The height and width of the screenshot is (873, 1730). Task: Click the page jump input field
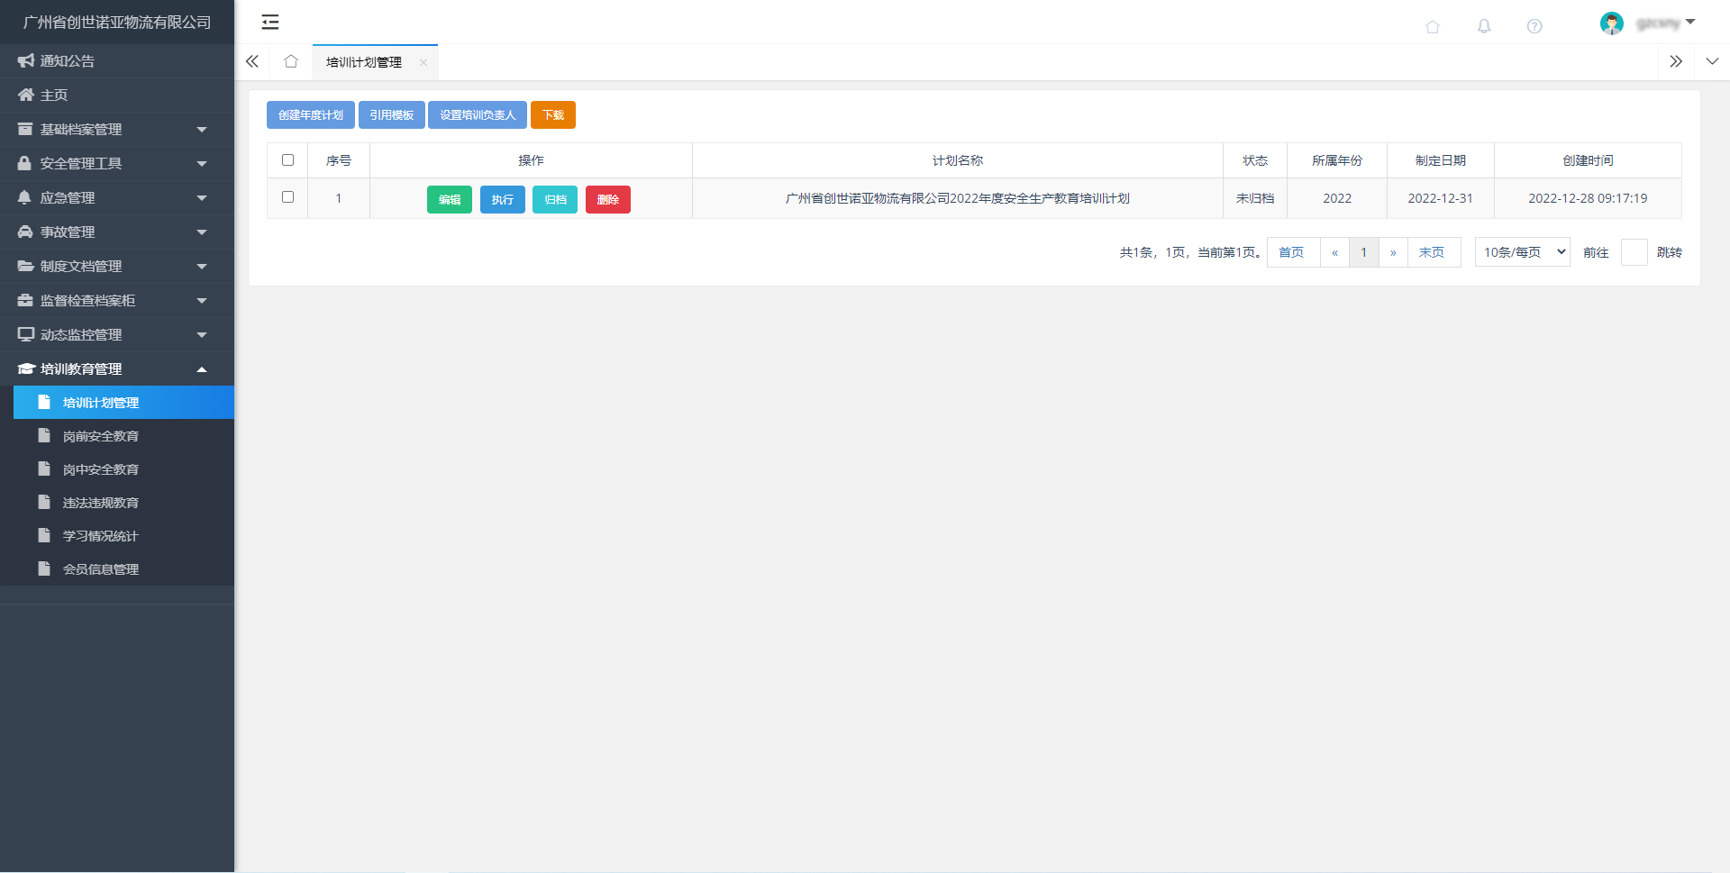pos(1634,252)
